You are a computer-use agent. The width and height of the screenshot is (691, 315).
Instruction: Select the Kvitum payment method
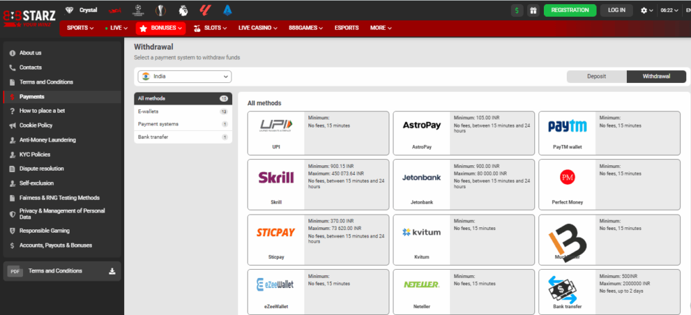[x=464, y=239]
